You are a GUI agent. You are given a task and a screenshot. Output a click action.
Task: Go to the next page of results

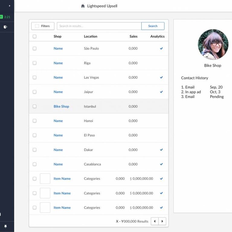pos(162,221)
